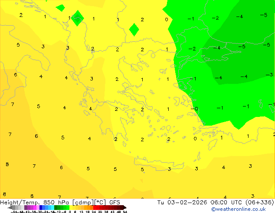The image size is (275, 213).
Task: Click the '06:00 UTC' time label
Action: coord(219,202)
